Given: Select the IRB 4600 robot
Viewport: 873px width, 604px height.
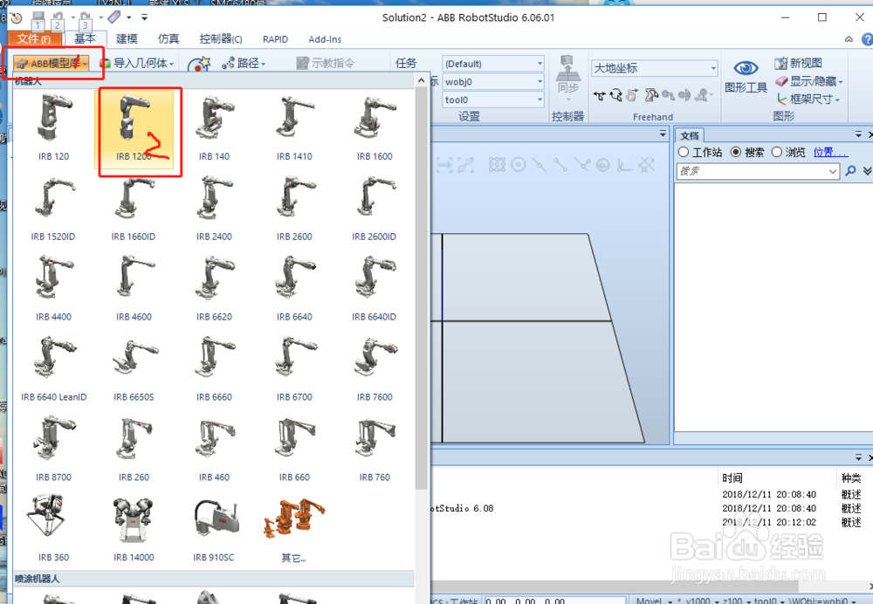Looking at the screenshot, I should [134, 288].
